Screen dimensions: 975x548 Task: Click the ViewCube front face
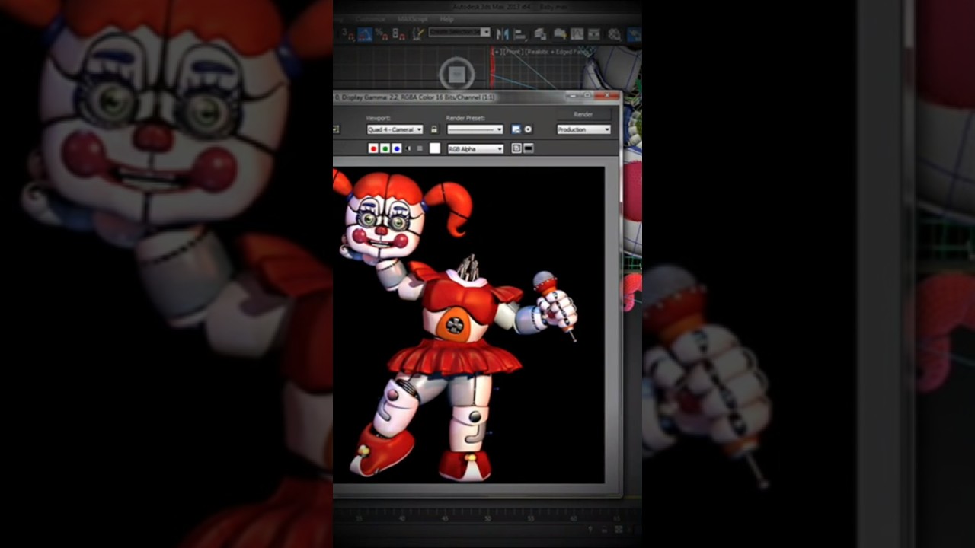tap(456, 74)
